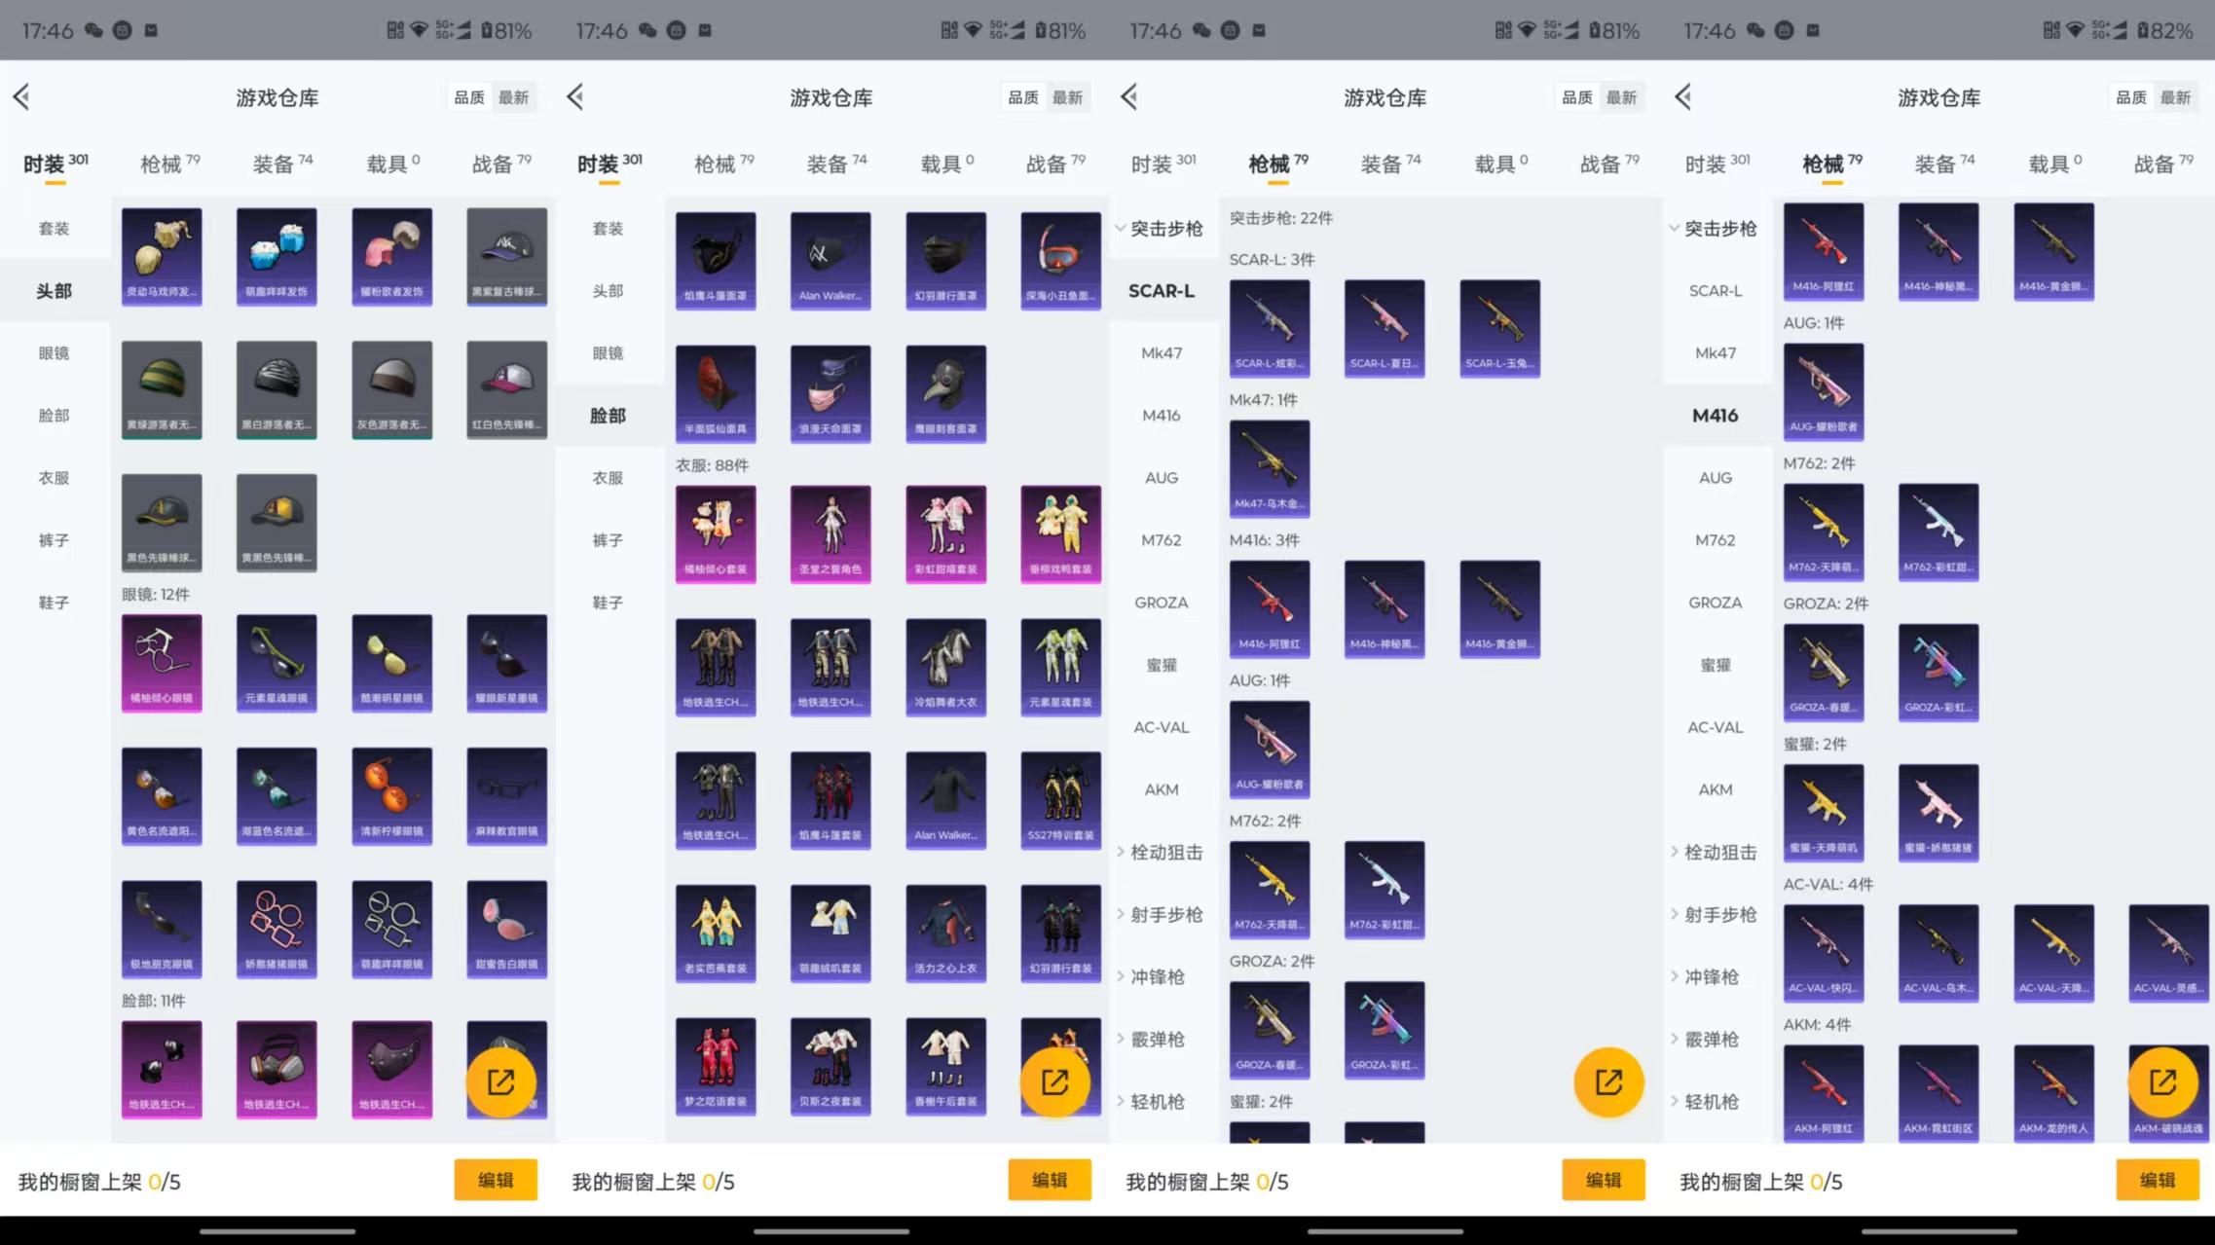Select the 元素星魂眼镜 glasses item

click(x=277, y=663)
